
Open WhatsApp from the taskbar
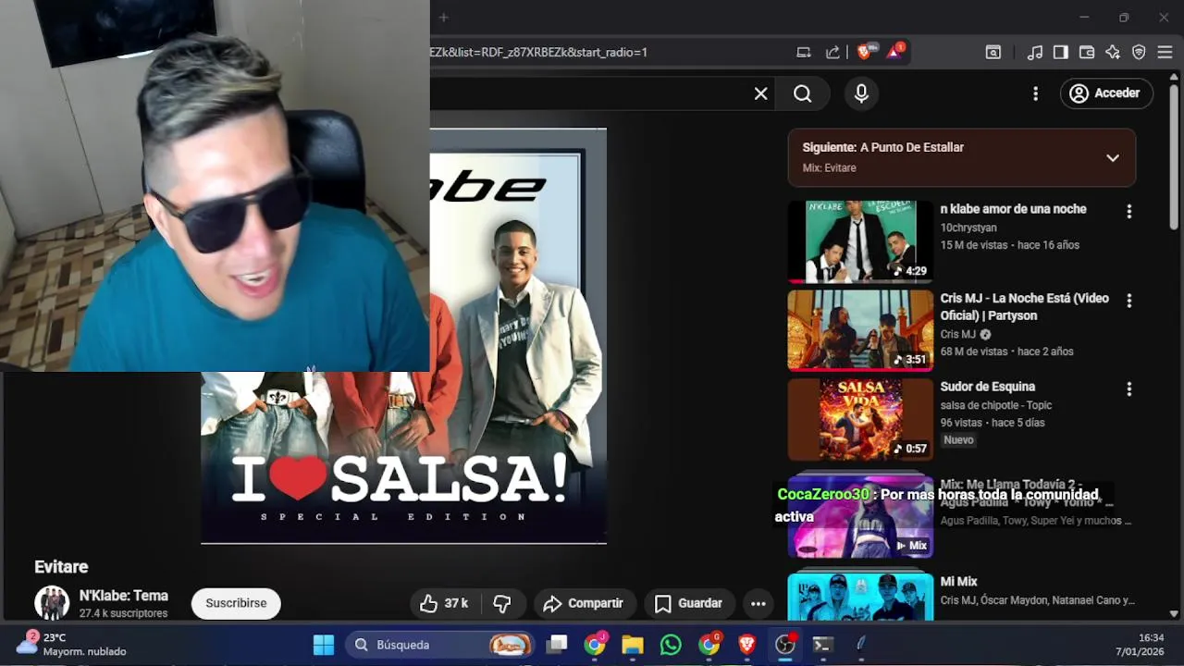[671, 645]
